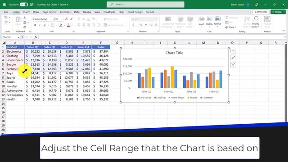Select the Sales Q2 header cell
The height and width of the screenshot is (162, 288).
49,47
